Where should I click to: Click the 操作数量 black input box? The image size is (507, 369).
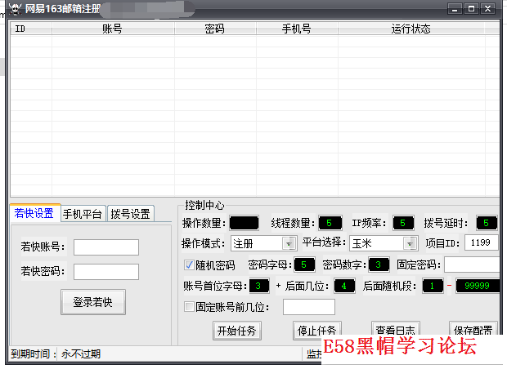pyautogui.click(x=245, y=223)
